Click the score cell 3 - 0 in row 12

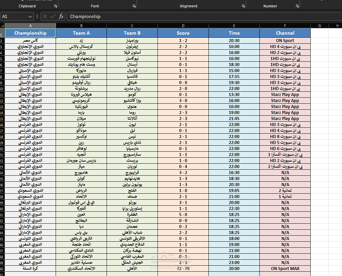[x=183, y=101]
